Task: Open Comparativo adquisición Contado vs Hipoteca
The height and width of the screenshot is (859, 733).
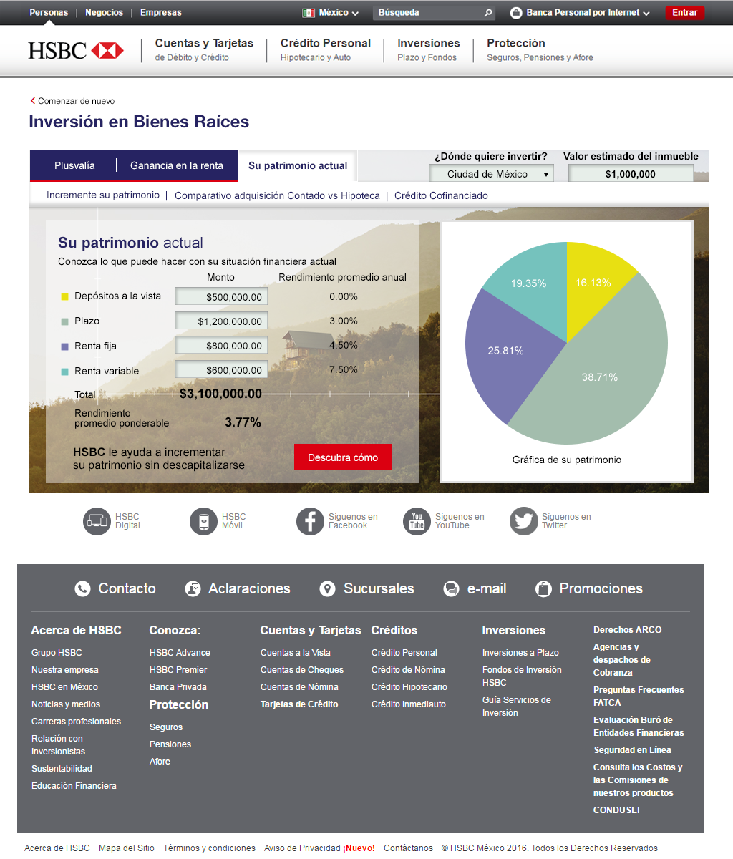Action: tap(277, 195)
